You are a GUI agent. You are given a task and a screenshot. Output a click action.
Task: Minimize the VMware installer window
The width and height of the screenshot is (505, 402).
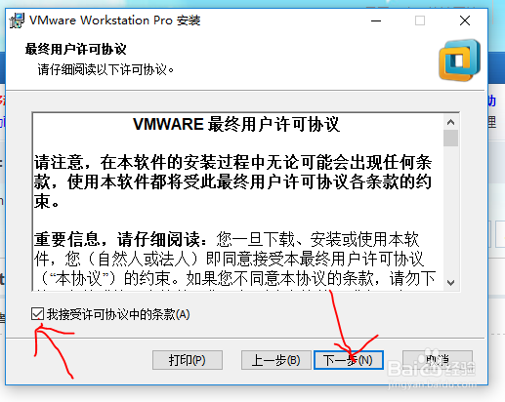pos(376,20)
